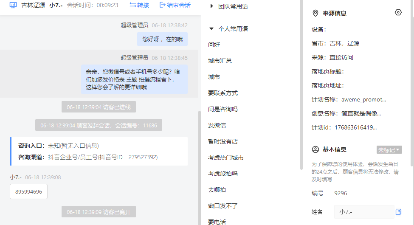Select the 要电话 quick phrase

[x=217, y=222]
